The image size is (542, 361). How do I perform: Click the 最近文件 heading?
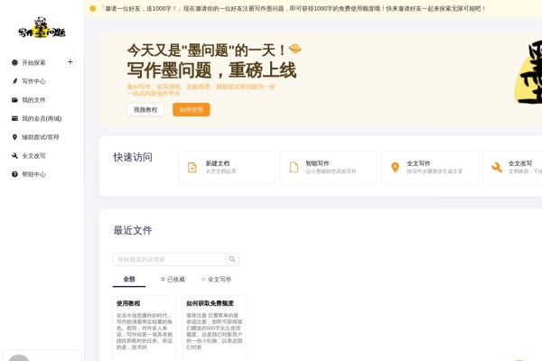coord(133,230)
